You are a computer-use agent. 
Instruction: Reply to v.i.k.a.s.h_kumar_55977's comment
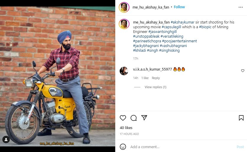(x=156, y=78)
